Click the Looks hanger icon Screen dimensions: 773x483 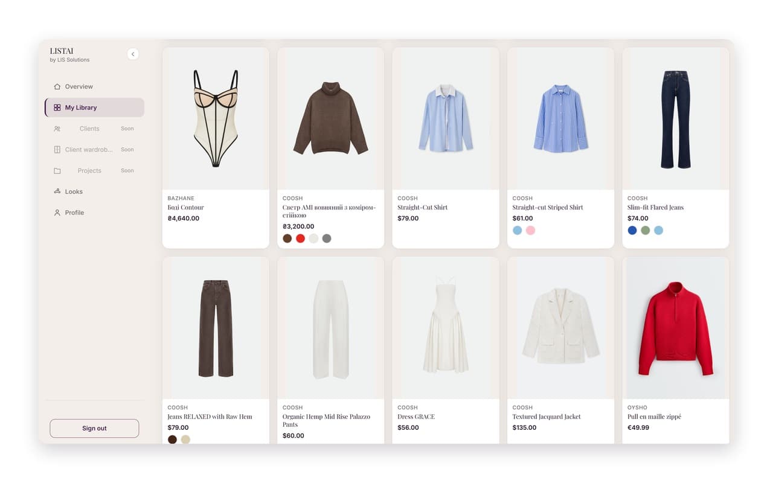point(57,191)
